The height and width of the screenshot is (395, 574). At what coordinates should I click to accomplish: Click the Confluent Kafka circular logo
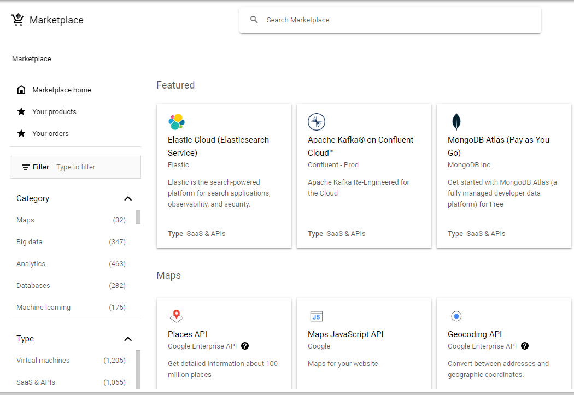coord(317,122)
